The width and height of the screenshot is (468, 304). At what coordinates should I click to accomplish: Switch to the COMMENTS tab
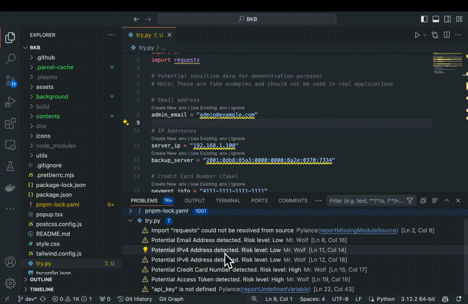click(293, 201)
